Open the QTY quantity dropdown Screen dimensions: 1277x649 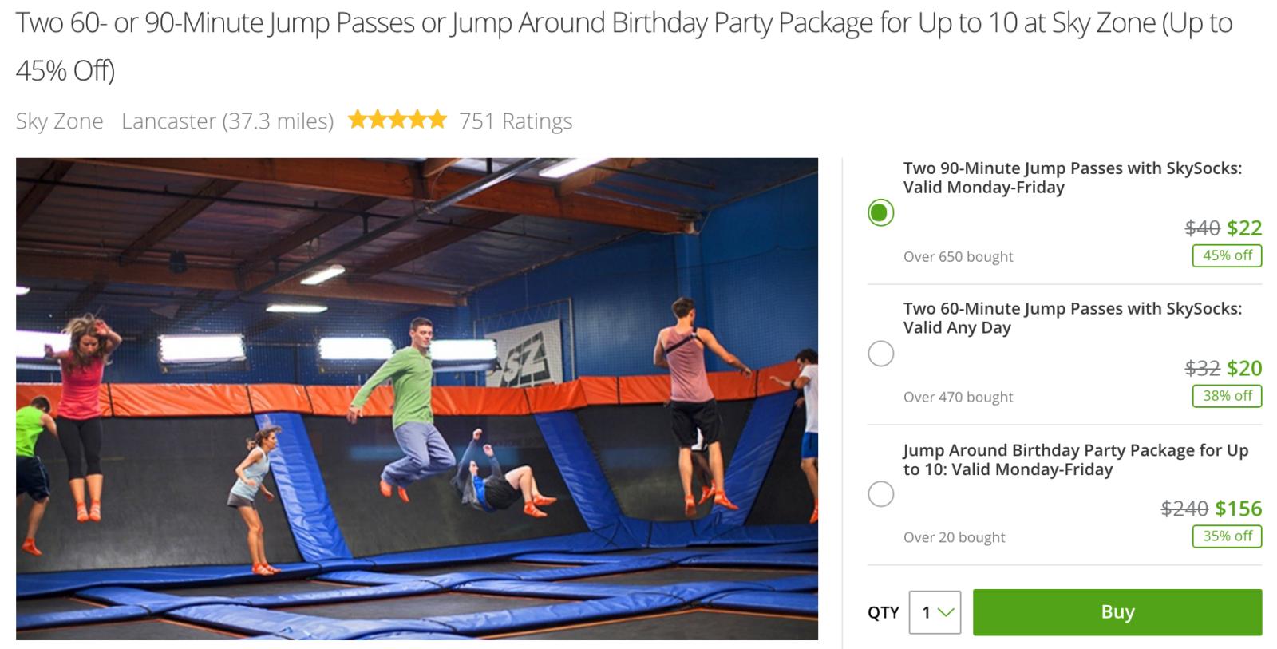coord(935,612)
